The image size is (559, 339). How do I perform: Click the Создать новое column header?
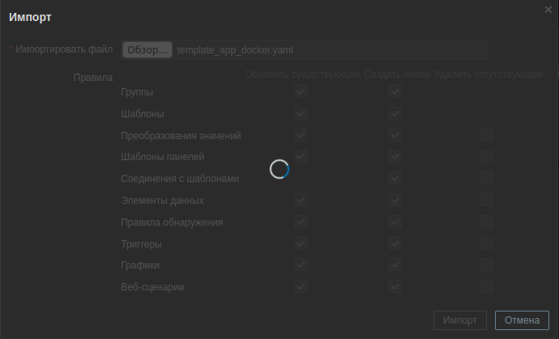(x=397, y=74)
